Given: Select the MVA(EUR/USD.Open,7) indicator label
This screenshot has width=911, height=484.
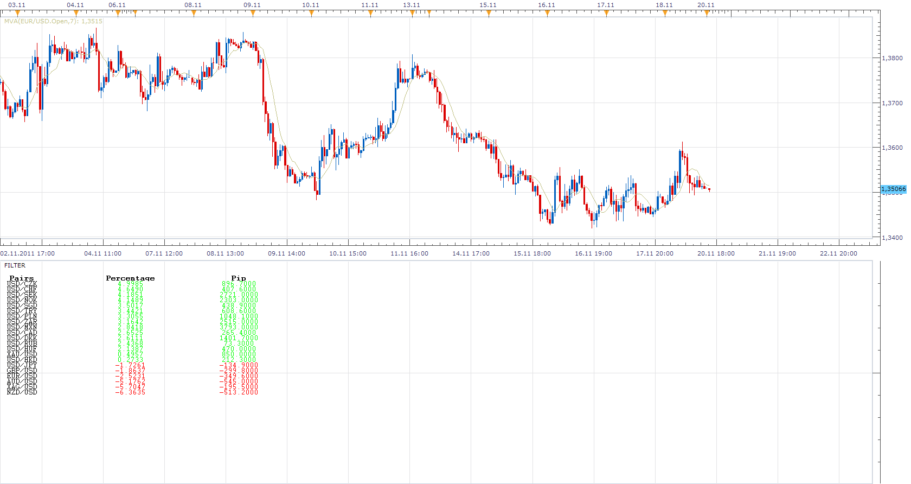Looking at the screenshot, I should 53,21.
